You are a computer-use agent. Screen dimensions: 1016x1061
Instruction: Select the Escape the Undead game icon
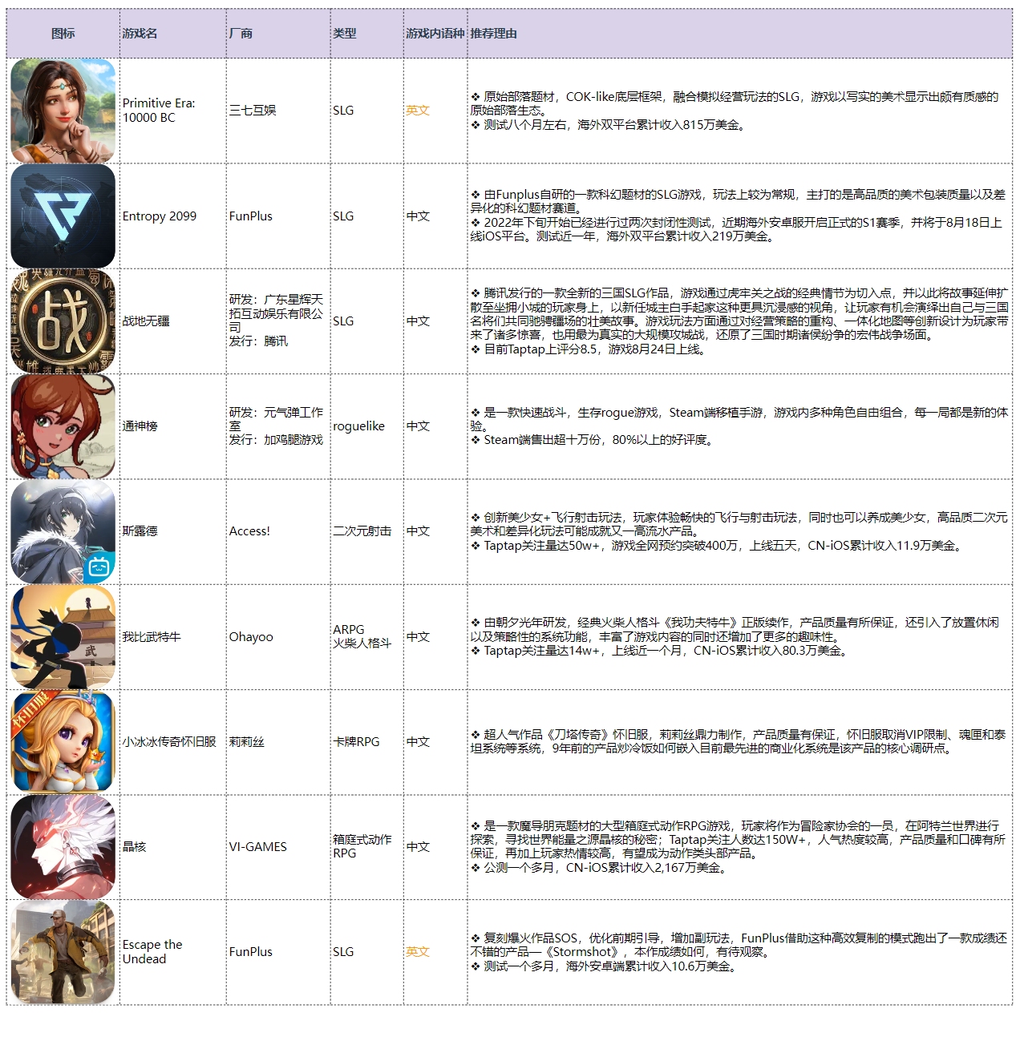63,952
